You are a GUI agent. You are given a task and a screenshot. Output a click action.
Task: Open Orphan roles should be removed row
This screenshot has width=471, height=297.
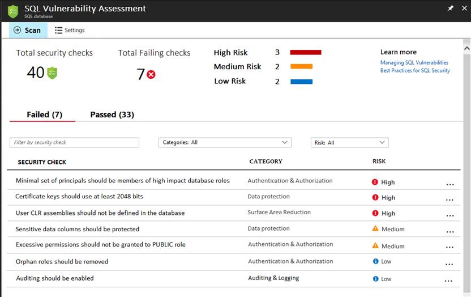[x=234, y=262]
